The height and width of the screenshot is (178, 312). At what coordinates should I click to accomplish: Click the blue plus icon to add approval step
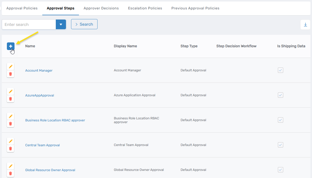click(10, 46)
